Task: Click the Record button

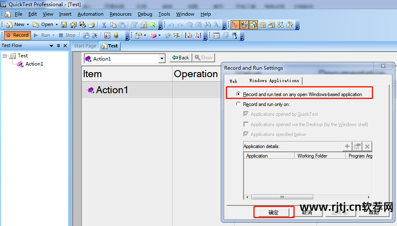Action: coord(17,35)
